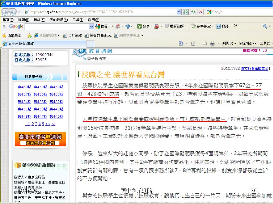Open 第455期 newsletter issue link
Screen dimensions: 273x204
[56, 94]
